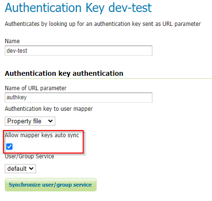Click 'Authentication Key' in the page title
Screen dimensions: 212x201
pos(54,8)
